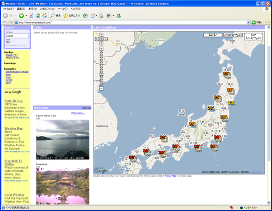The width and height of the screenshot is (272, 211).
Task: Click the green Forward navigation arrow
Action: [x=21, y=16]
